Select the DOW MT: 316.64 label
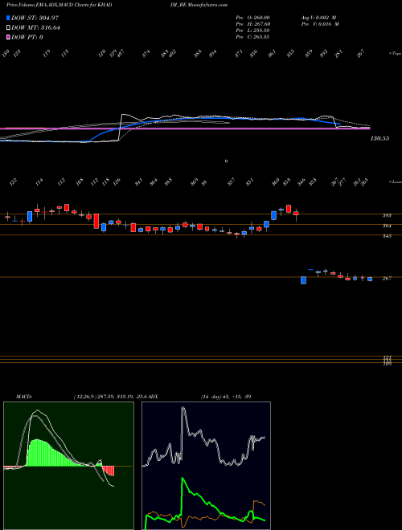 pos(35,28)
